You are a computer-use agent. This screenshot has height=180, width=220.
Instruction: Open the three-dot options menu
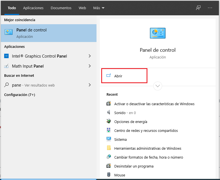click(x=210, y=8)
